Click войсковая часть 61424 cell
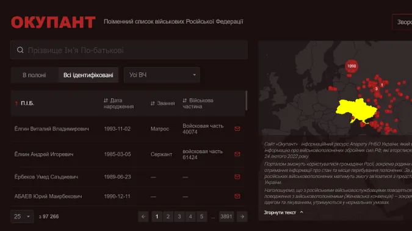The width and height of the screenshot is (412, 231). [x=203, y=154]
